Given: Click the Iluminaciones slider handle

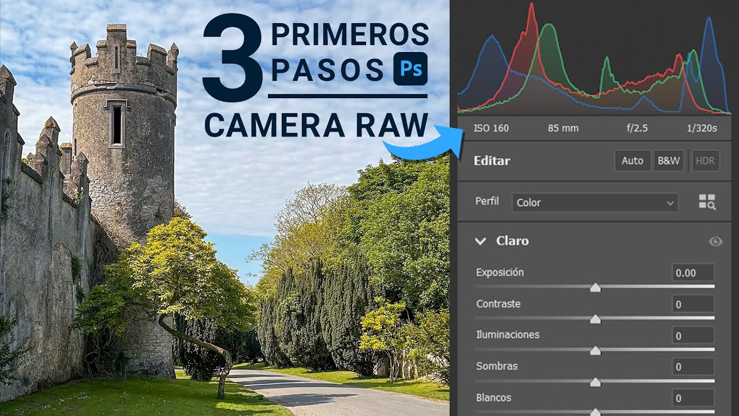Looking at the screenshot, I should click(595, 351).
